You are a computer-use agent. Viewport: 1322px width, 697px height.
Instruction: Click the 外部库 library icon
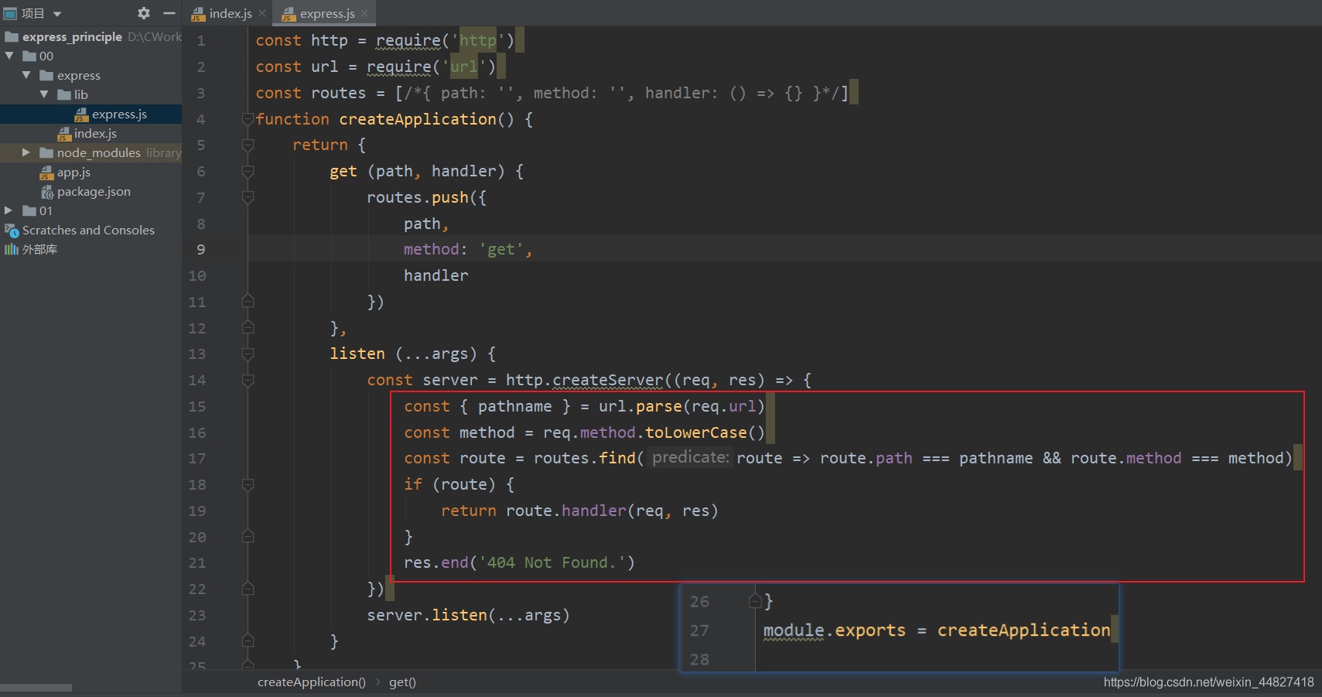[12, 249]
